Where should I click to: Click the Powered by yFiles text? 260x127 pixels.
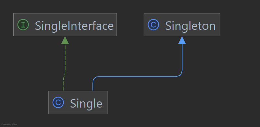tap(9, 124)
